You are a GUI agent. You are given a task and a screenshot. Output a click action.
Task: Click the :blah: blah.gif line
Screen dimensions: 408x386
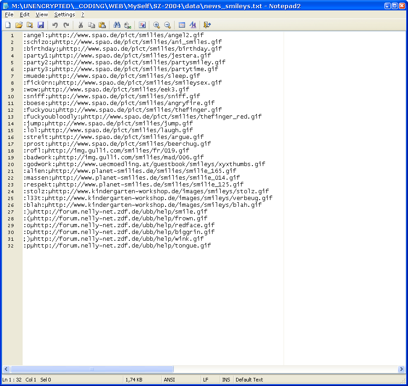[x=142, y=205]
